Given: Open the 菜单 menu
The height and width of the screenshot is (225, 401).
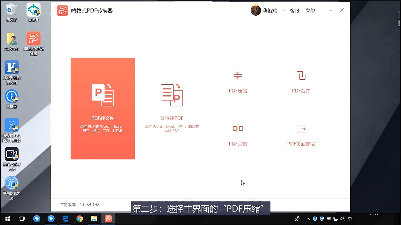Looking at the screenshot, I should [x=310, y=10].
